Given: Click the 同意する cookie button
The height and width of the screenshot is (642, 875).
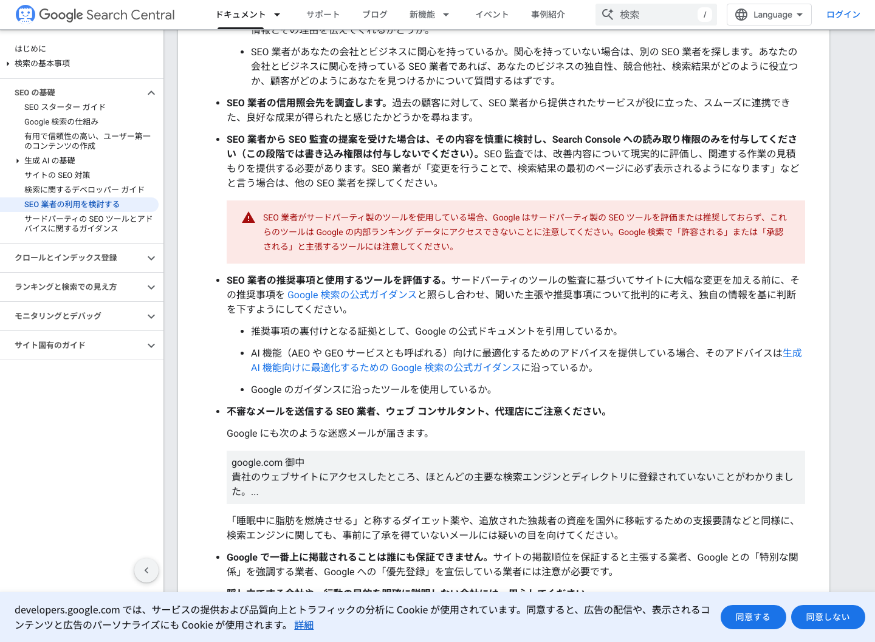Looking at the screenshot, I should click(x=753, y=617).
